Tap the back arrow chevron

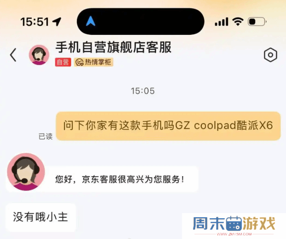tap(13, 55)
